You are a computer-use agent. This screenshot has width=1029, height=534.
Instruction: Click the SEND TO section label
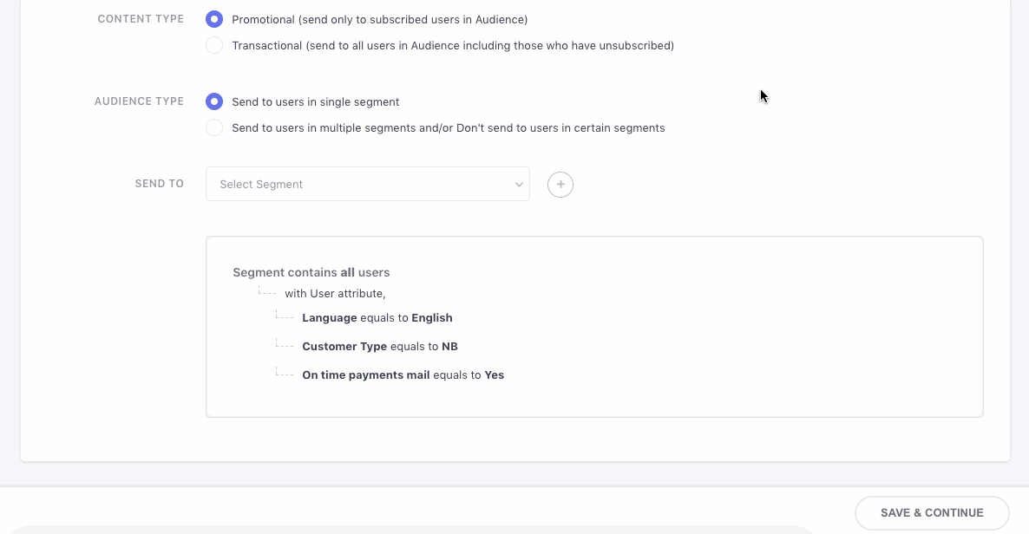[159, 183]
